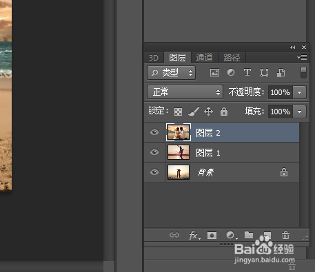Delete layer with the trash icon
This screenshot has height=272, width=315.
pyautogui.click(x=285, y=235)
